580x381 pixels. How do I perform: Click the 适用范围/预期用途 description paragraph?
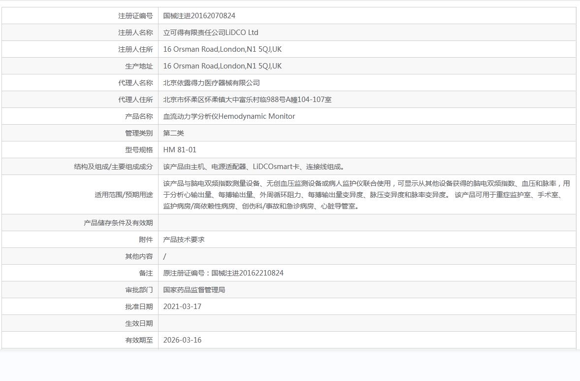pyautogui.click(x=366, y=195)
